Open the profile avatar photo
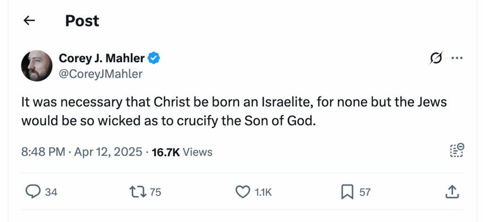The image size is (483, 222). (36, 66)
